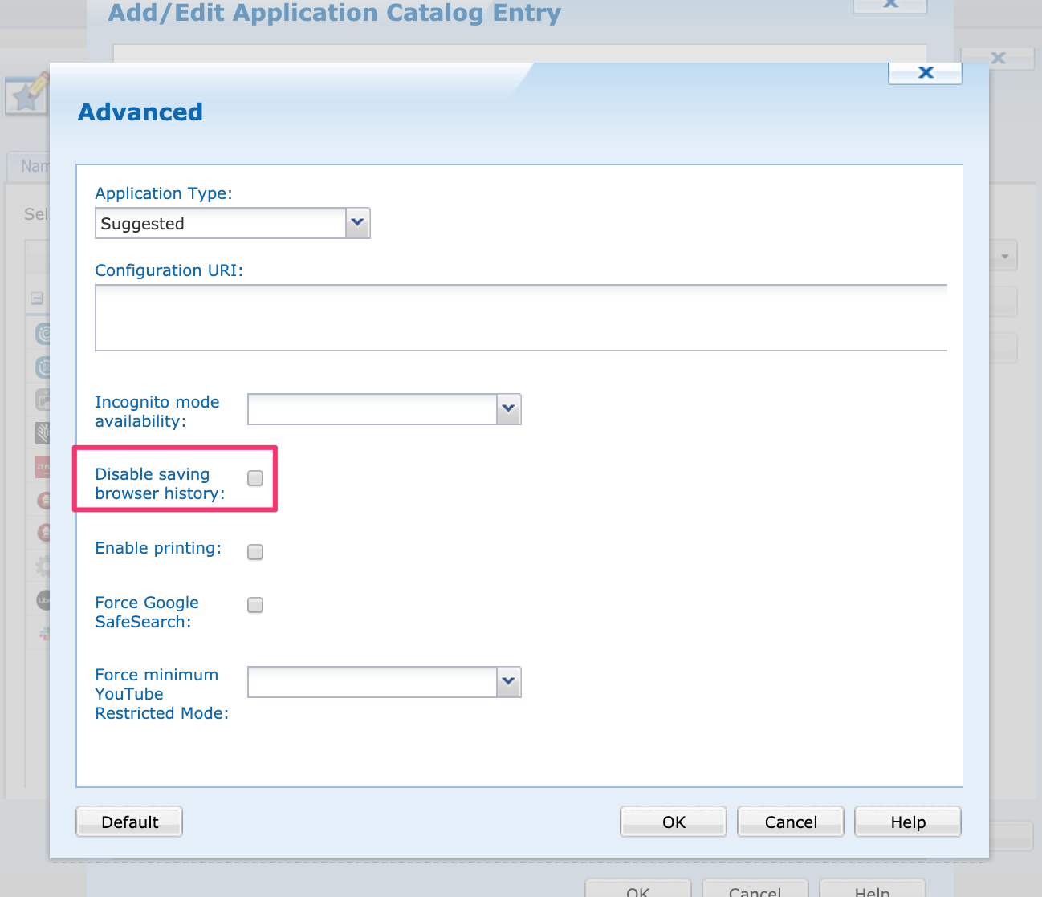
Task: Check Disable saving browser history
Action: (255, 478)
